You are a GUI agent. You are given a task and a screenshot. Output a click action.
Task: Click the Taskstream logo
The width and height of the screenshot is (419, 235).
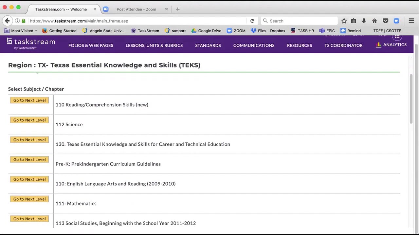point(31,44)
